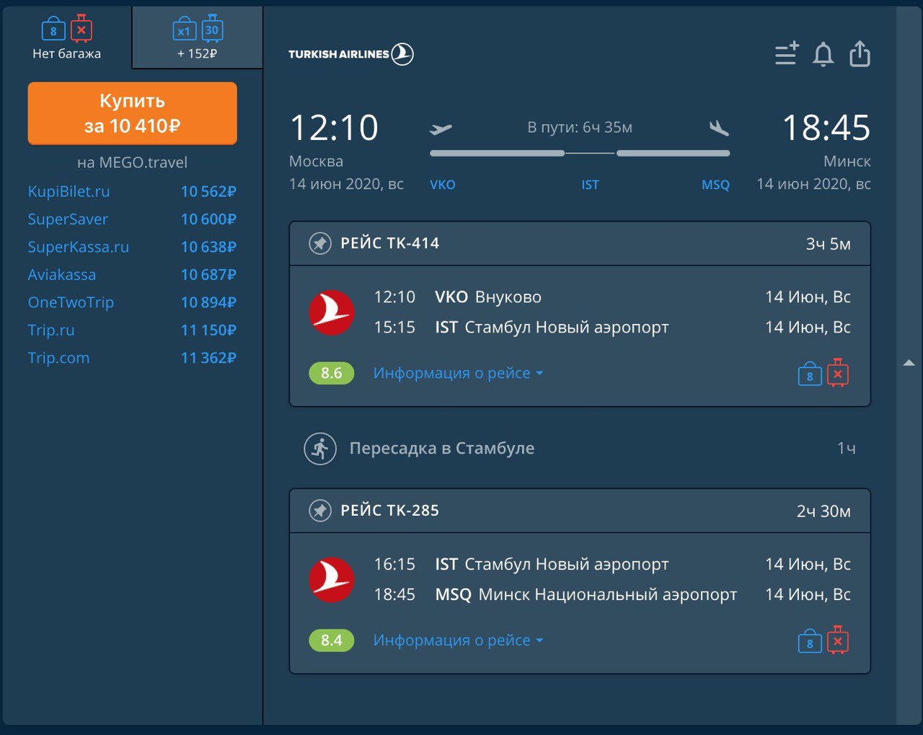The width and height of the screenshot is (923, 735).
Task: Click departure time 12:10 heading
Action: 334,128
